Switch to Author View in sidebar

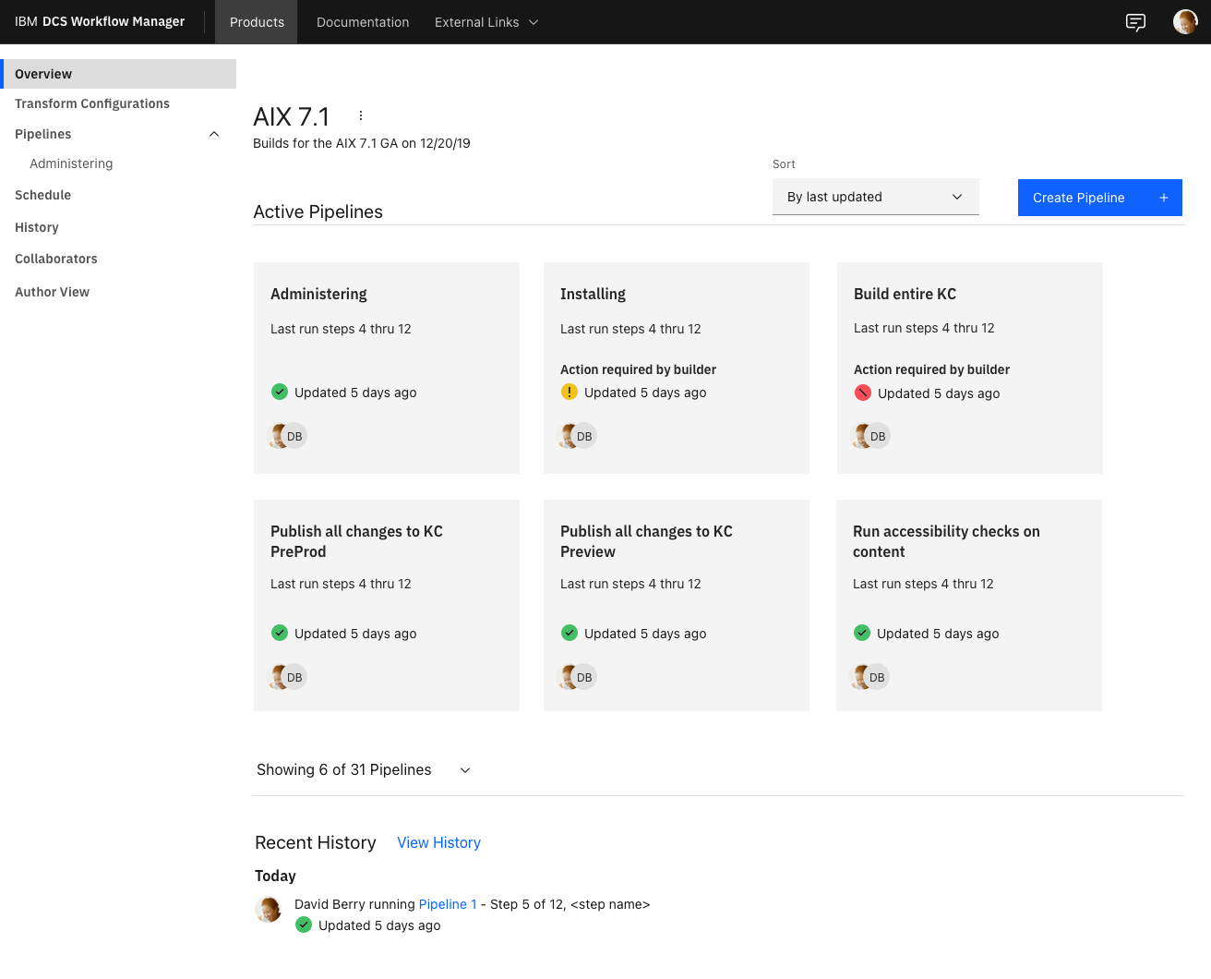[x=52, y=292]
